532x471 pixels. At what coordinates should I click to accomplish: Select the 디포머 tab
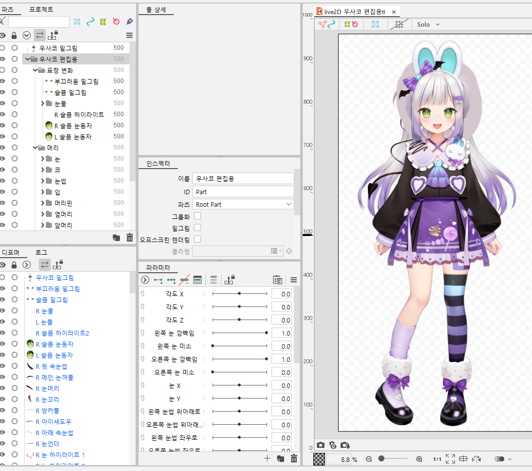pyautogui.click(x=11, y=253)
